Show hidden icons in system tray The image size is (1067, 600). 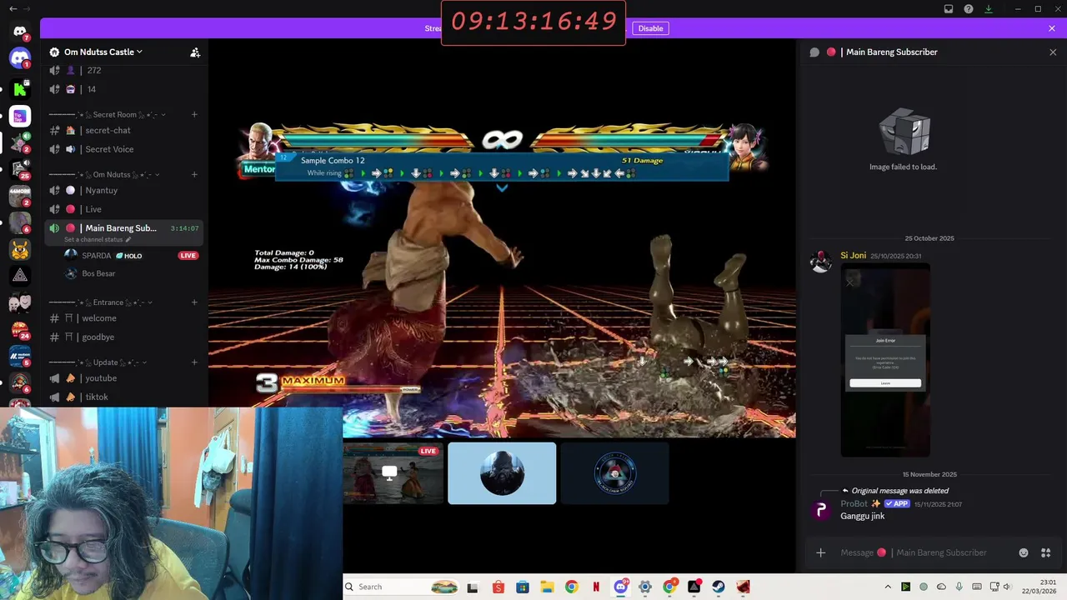[888, 587]
